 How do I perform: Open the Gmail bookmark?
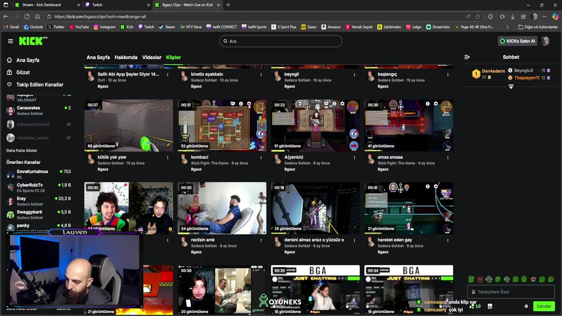(x=11, y=27)
